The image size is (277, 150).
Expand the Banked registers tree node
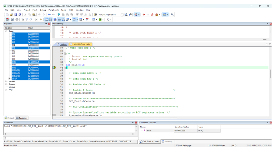(6, 81)
